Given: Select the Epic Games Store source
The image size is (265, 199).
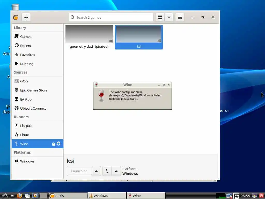Looking at the screenshot, I should pos(38,90).
